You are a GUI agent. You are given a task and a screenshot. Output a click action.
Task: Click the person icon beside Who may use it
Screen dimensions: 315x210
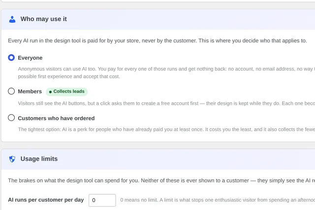(x=12, y=19)
